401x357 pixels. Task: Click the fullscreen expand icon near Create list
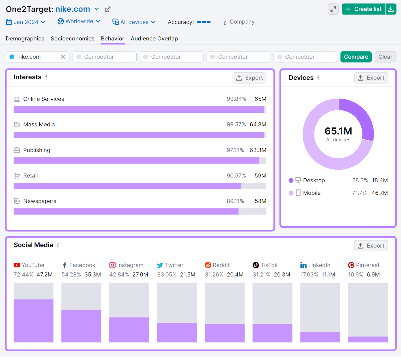[333, 9]
